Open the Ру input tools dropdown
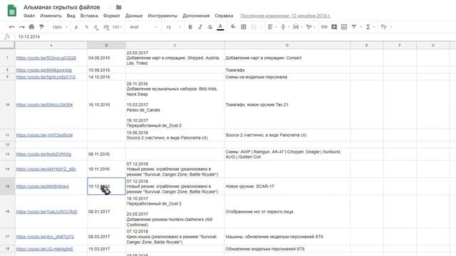456x256 pixels. (x=386, y=27)
